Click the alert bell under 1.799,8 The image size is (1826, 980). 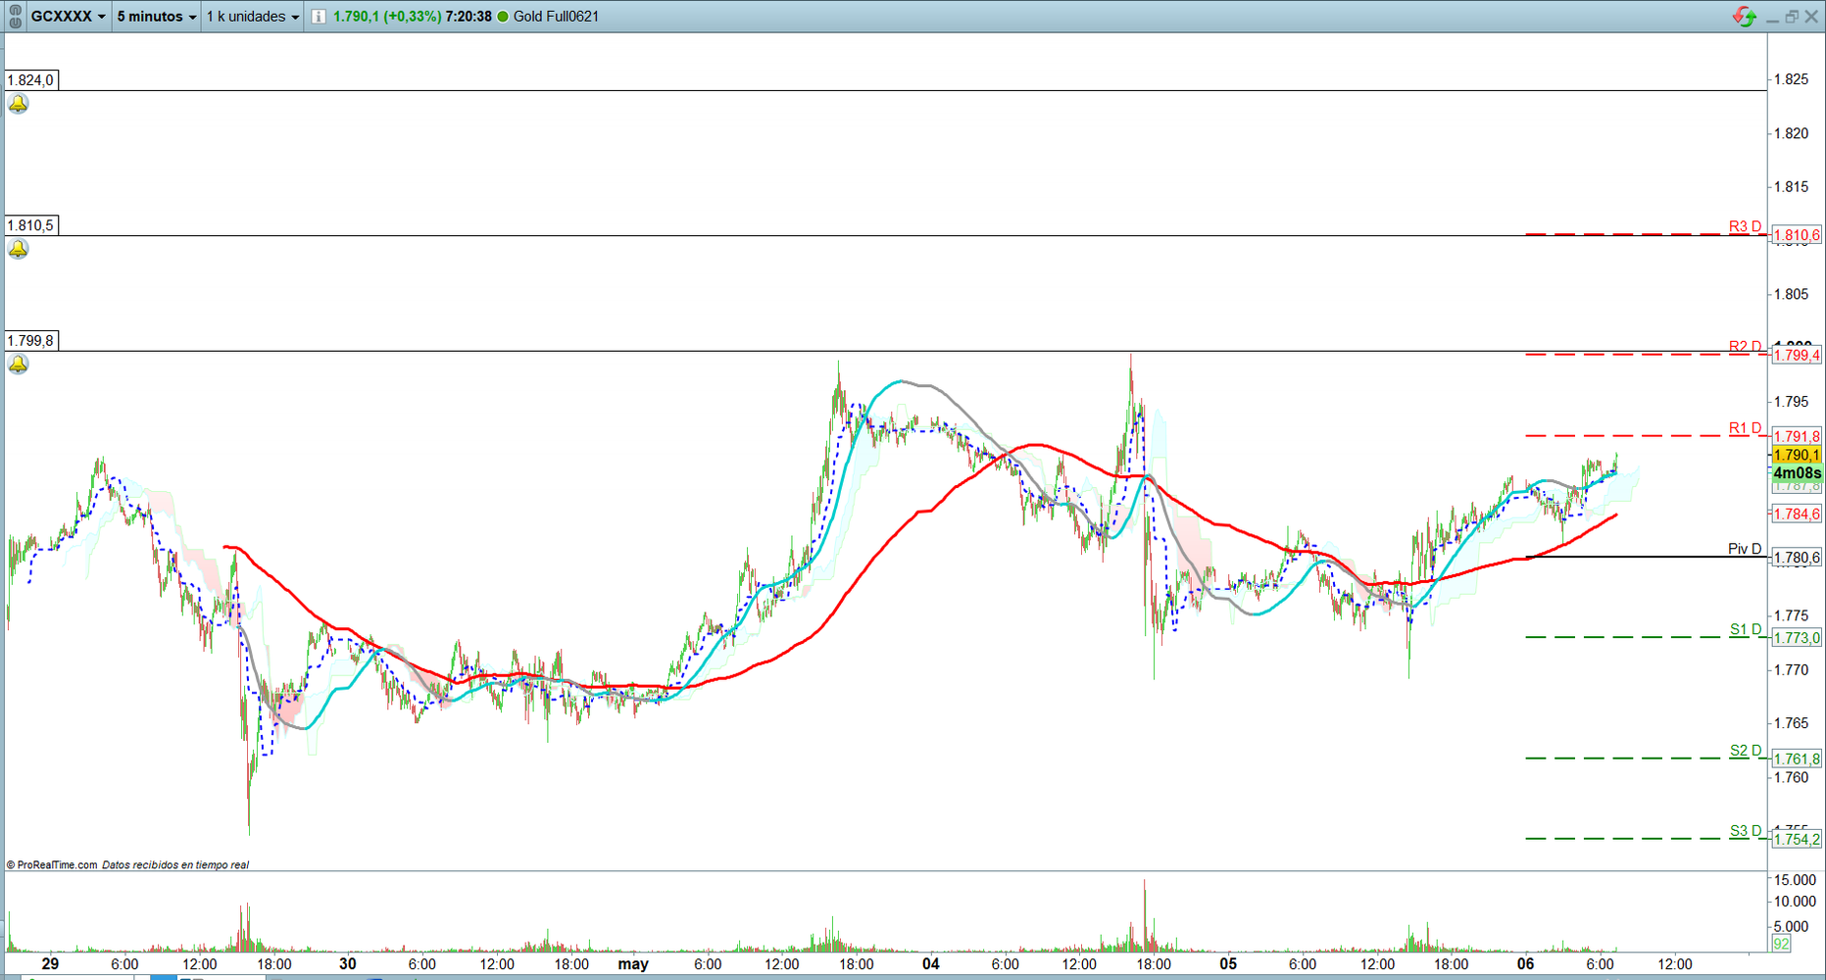(x=19, y=365)
